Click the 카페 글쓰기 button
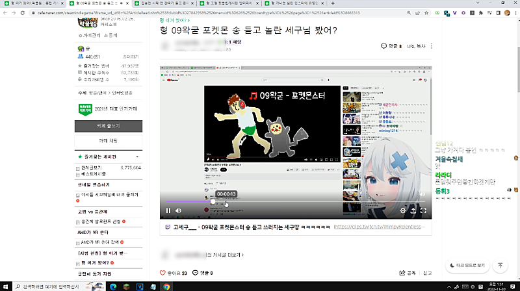The width and height of the screenshot is (520, 291). [109, 126]
